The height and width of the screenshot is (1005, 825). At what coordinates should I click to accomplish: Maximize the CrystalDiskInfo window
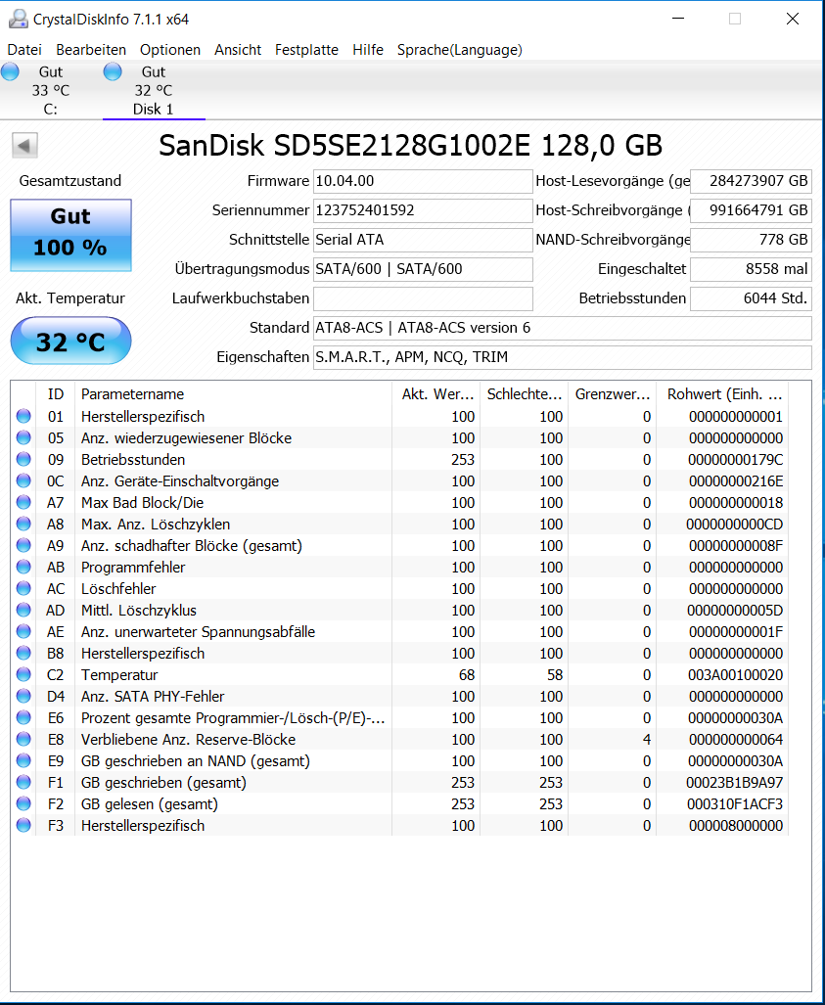[x=735, y=20]
